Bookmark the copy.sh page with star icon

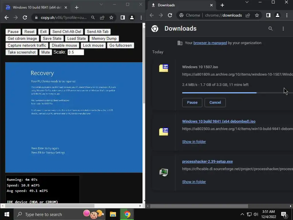click(111, 17)
